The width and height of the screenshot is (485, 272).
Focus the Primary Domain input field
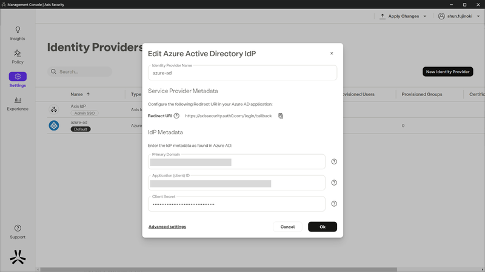point(236,161)
